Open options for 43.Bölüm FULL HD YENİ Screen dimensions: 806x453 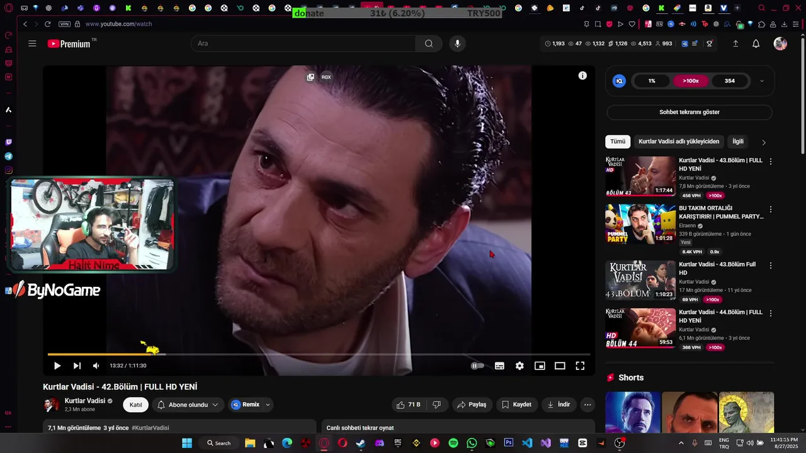[x=770, y=161]
